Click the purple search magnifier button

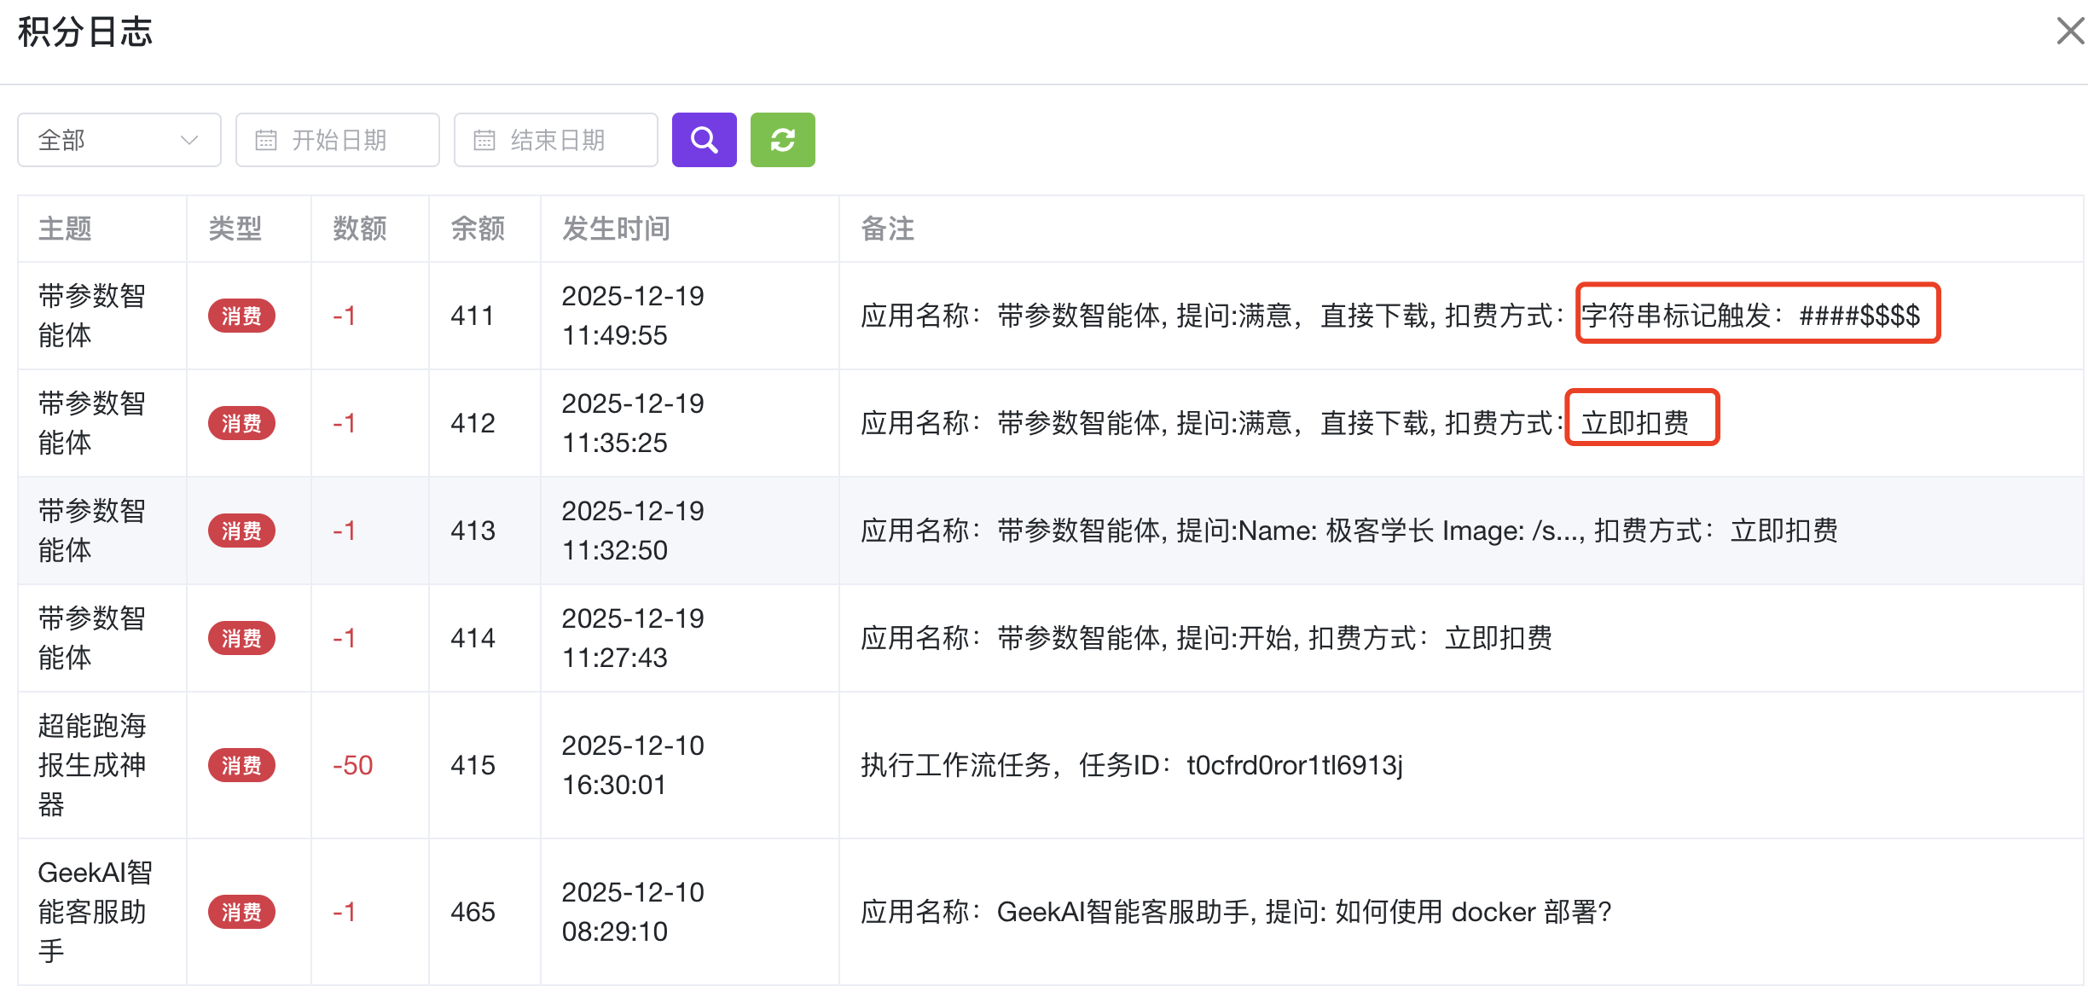704,140
